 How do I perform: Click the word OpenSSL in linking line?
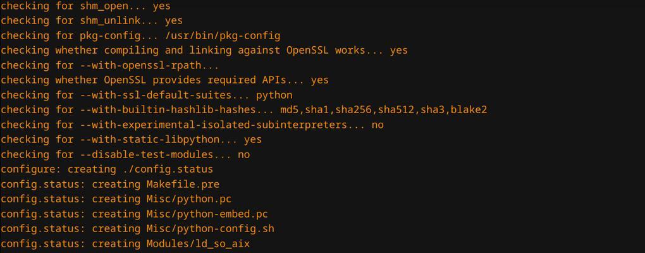coord(308,51)
